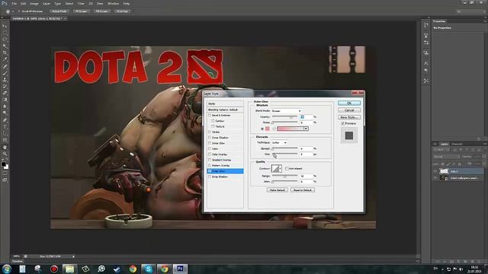Select the Path Selection tool
This screenshot has height=274, width=488.
tap(5, 134)
